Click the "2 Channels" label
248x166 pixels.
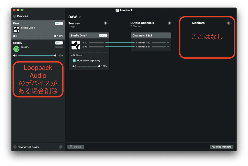(136, 26)
